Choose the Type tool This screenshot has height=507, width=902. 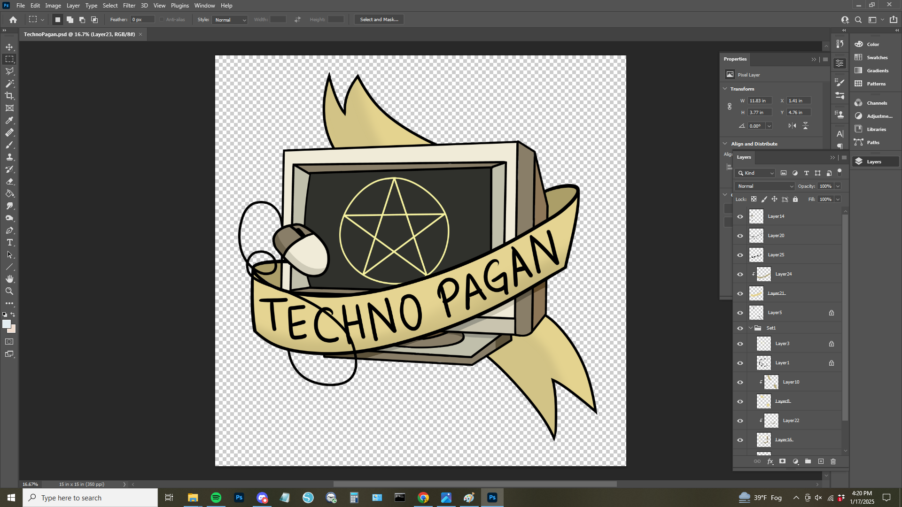click(9, 243)
